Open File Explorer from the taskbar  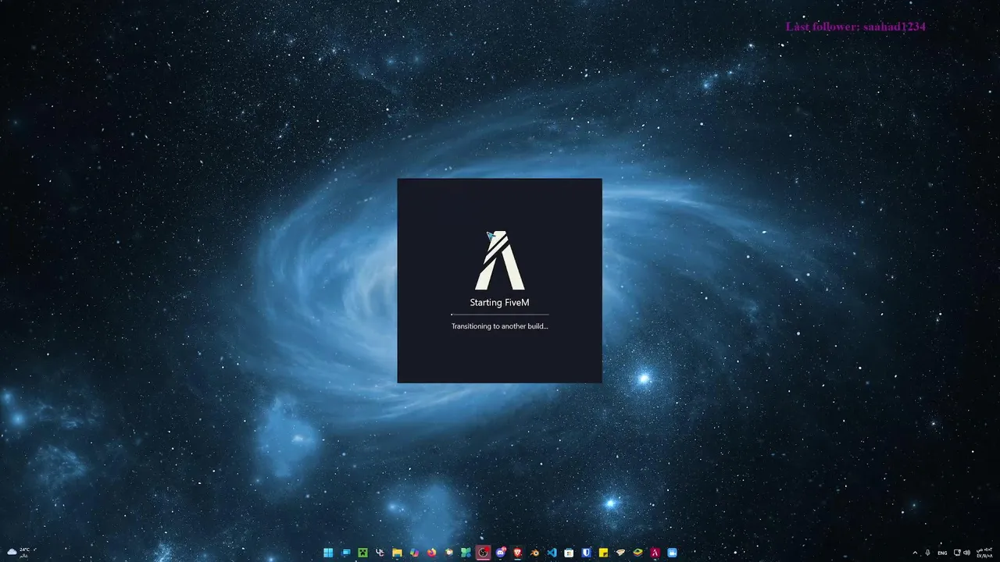397,553
